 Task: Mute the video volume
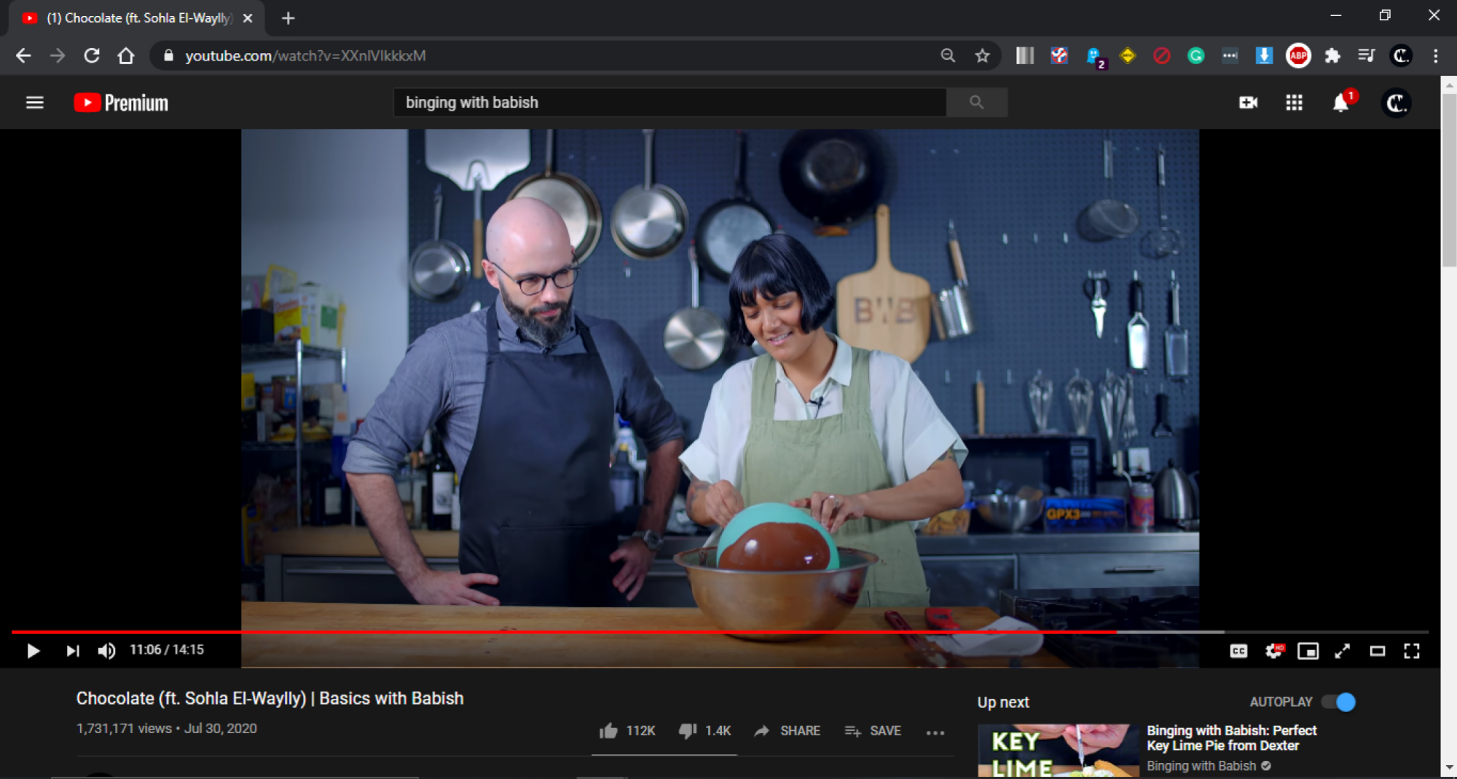[106, 650]
